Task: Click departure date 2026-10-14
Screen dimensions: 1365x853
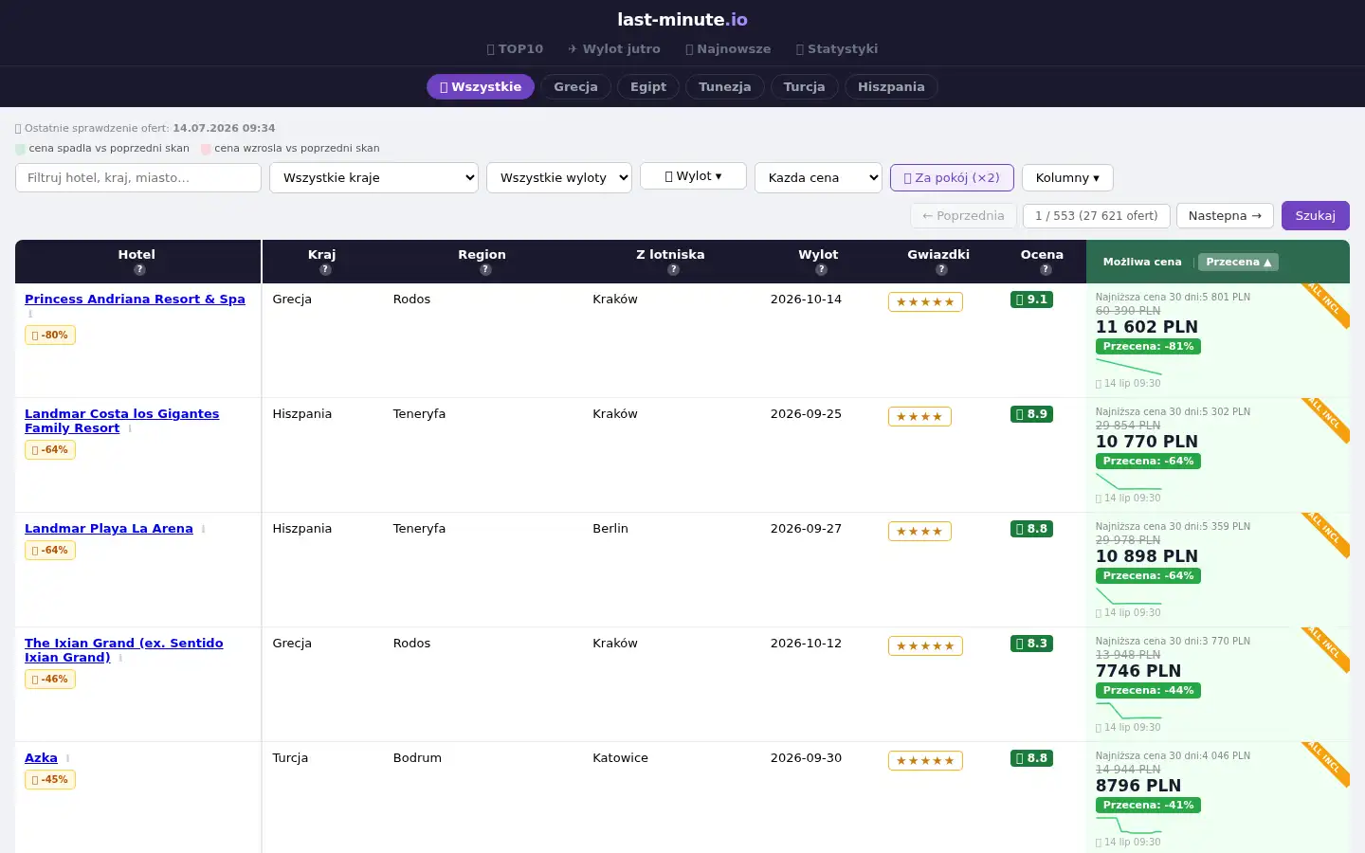Action: pos(806,299)
